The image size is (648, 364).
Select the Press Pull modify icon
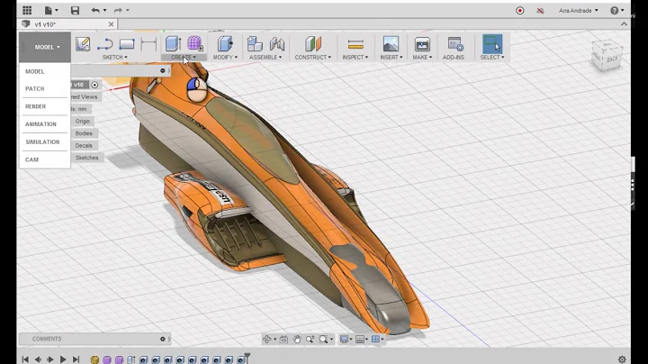click(x=225, y=43)
